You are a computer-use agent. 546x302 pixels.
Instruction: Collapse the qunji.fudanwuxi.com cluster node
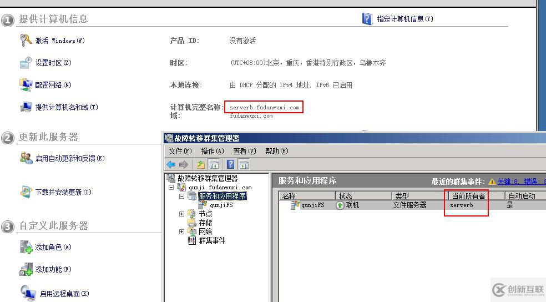coord(171,187)
